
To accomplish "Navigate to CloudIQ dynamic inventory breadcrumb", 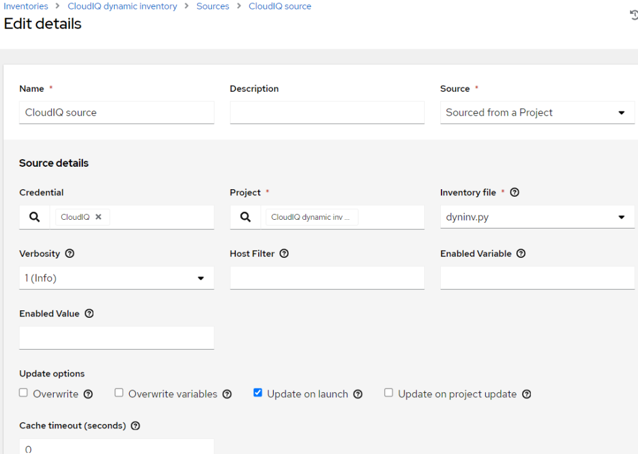I will (122, 6).
